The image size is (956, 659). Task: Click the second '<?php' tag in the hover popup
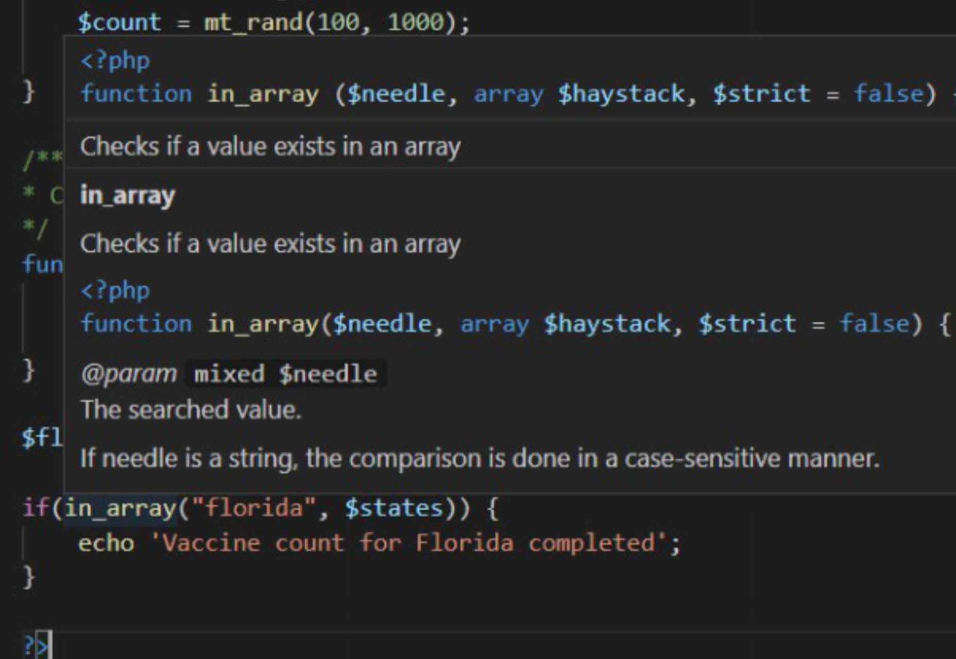click(x=115, y=291)
